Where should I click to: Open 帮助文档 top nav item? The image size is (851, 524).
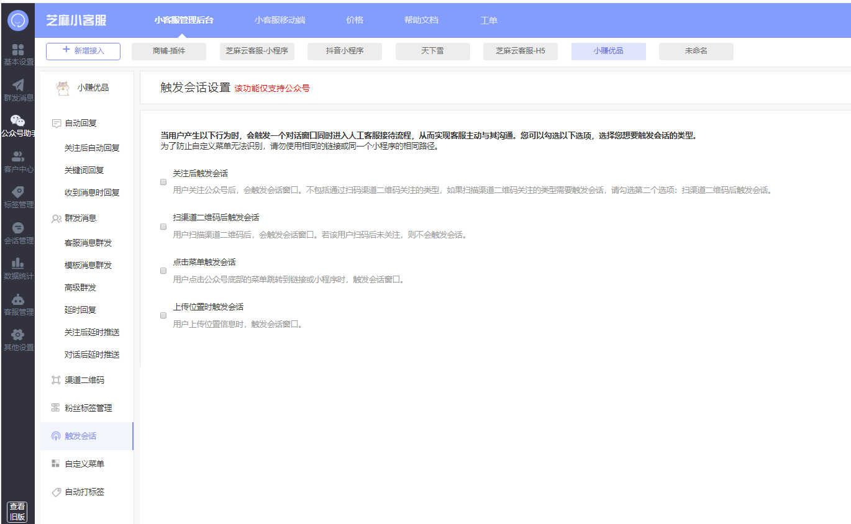coord(421,20)
